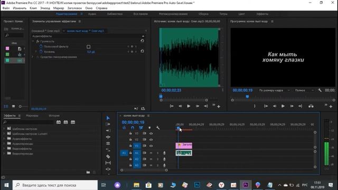Toggle Snap in the timeline
Viewport: 338px width, 190px height.
tap(133, 128)
